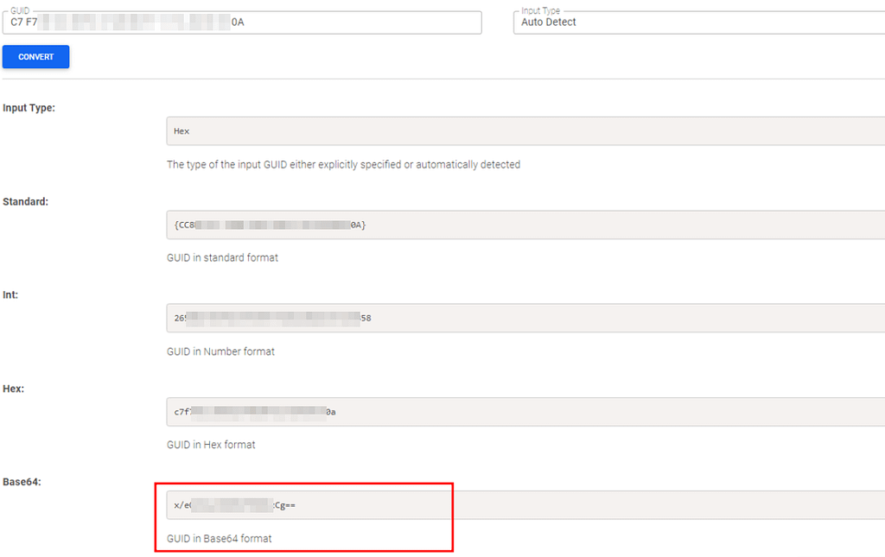Click the bold 'Hex:' section heading
Image resolution: width=885 pixels, height=557 pixels.
pos(13,389)
